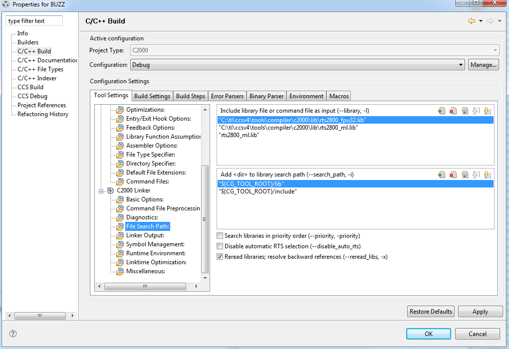Select CCS Build page
Screen dimensions: 509x349
pos(30,87)
